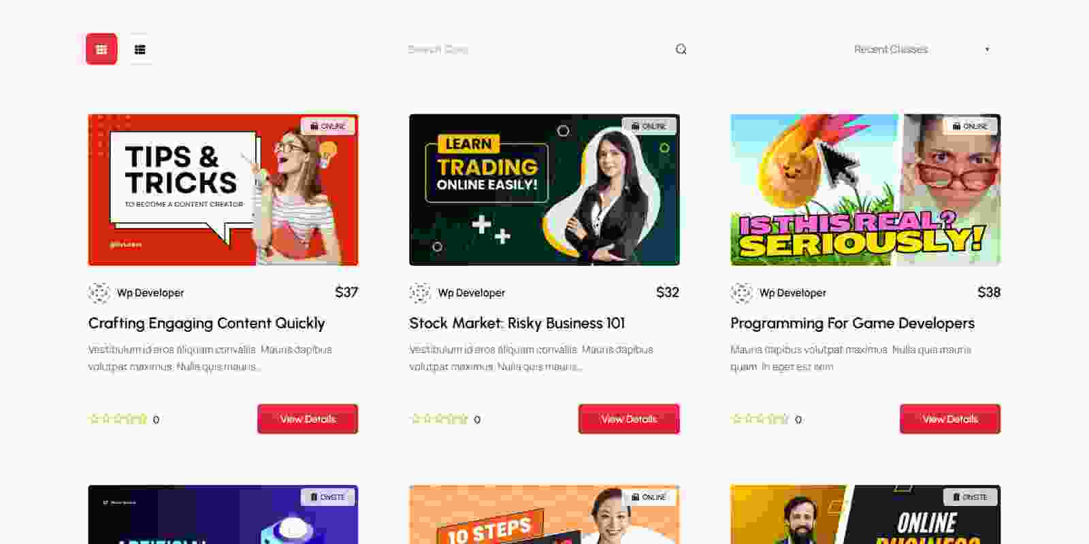Open the Tips & Tricks course thumbnail
The width and height of the screenshot is (1089, 544).
223,190
